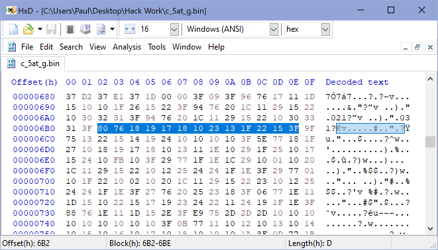Restore the inner document window
Screen dimensions: 438x250
(417, 48)
